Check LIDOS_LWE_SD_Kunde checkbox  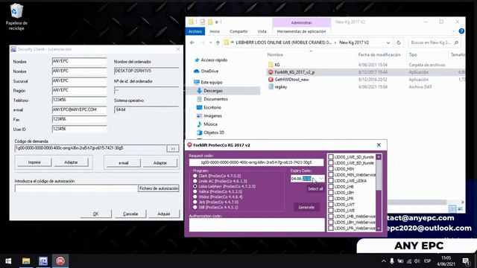pyautogui.click(x=331, y=157)
